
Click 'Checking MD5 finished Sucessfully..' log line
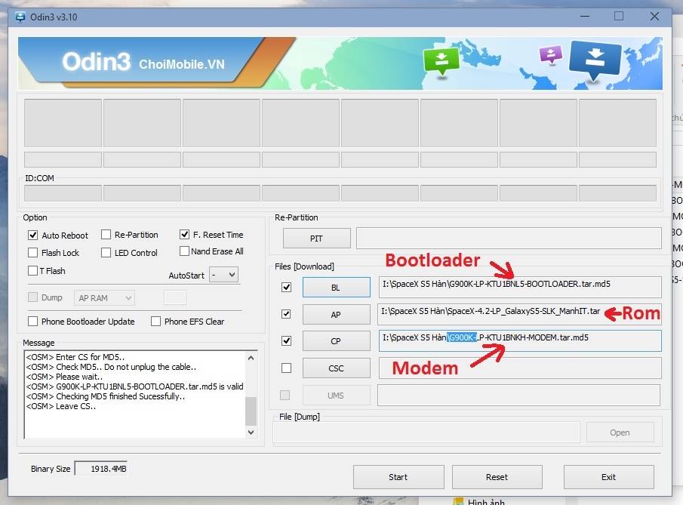(x=106, y=396)
